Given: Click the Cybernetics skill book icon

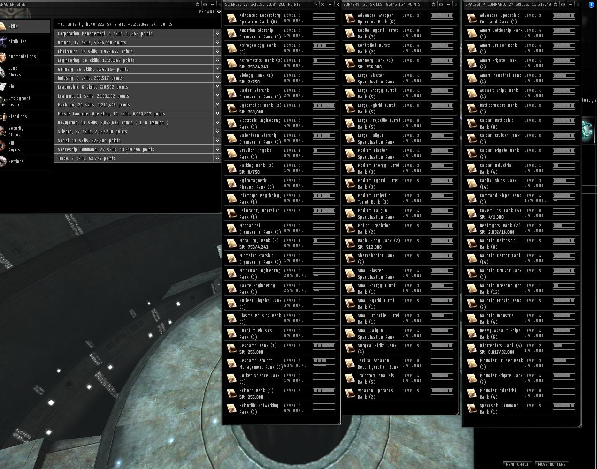Looking at the screenshot, I should tap(231, 108).
